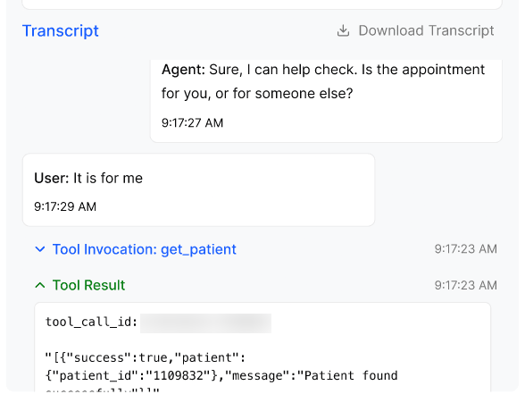Select the user message 'It is for me'
The image size is (525, 394).
click(x=198, y=190)
